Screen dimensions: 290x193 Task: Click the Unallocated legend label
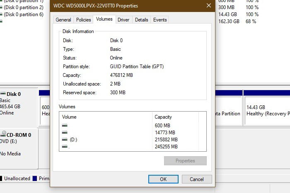click(x=17, y=179)
